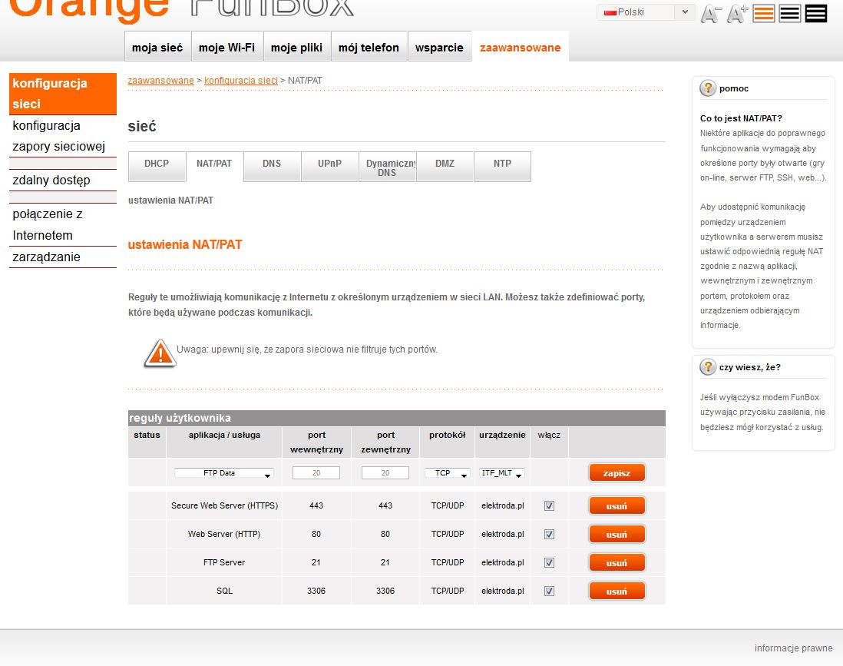Switch to the DMZ tab
This screenshot has width=843, height=666.
(445, 166)
